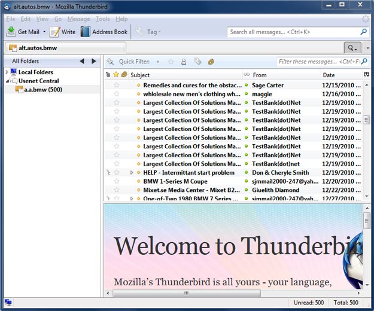
Task: Star the whlolesale new men's clothing message
Action: coord(117,94)
